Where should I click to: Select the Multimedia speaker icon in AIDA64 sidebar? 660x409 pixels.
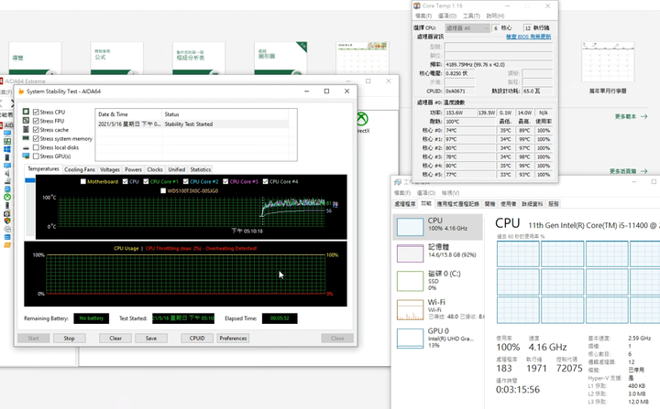7,173
